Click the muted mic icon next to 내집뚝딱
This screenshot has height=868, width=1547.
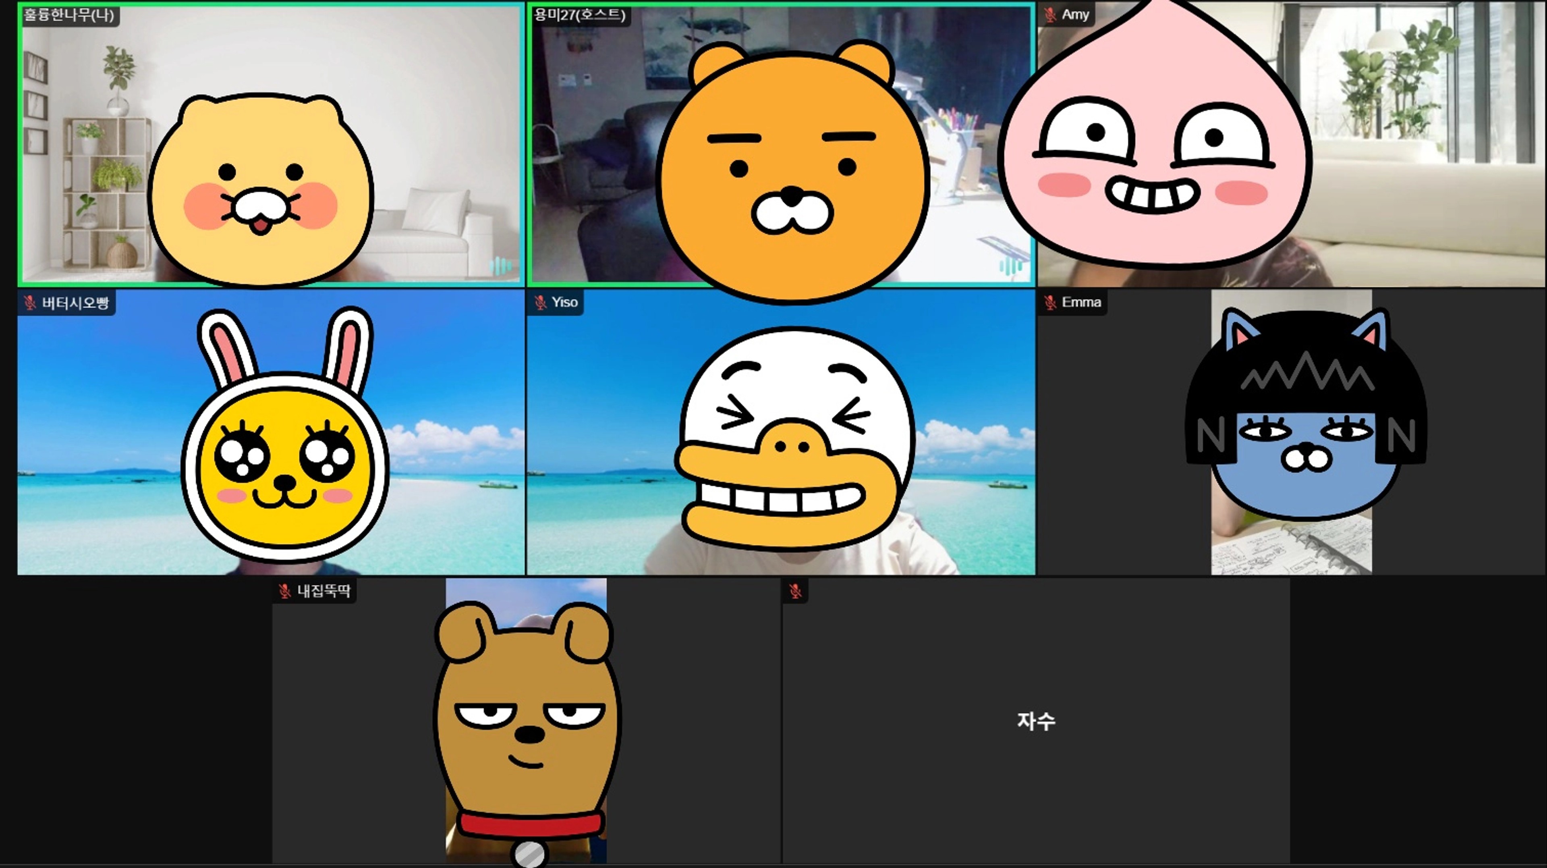(x=285, y=591)
